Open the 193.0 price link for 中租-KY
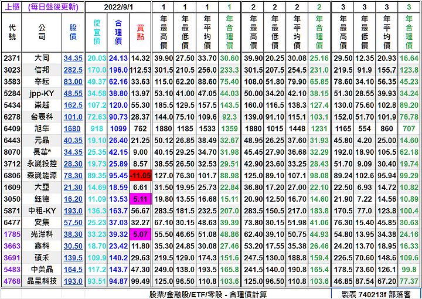The image size is (422, 299). pos(73,210)
